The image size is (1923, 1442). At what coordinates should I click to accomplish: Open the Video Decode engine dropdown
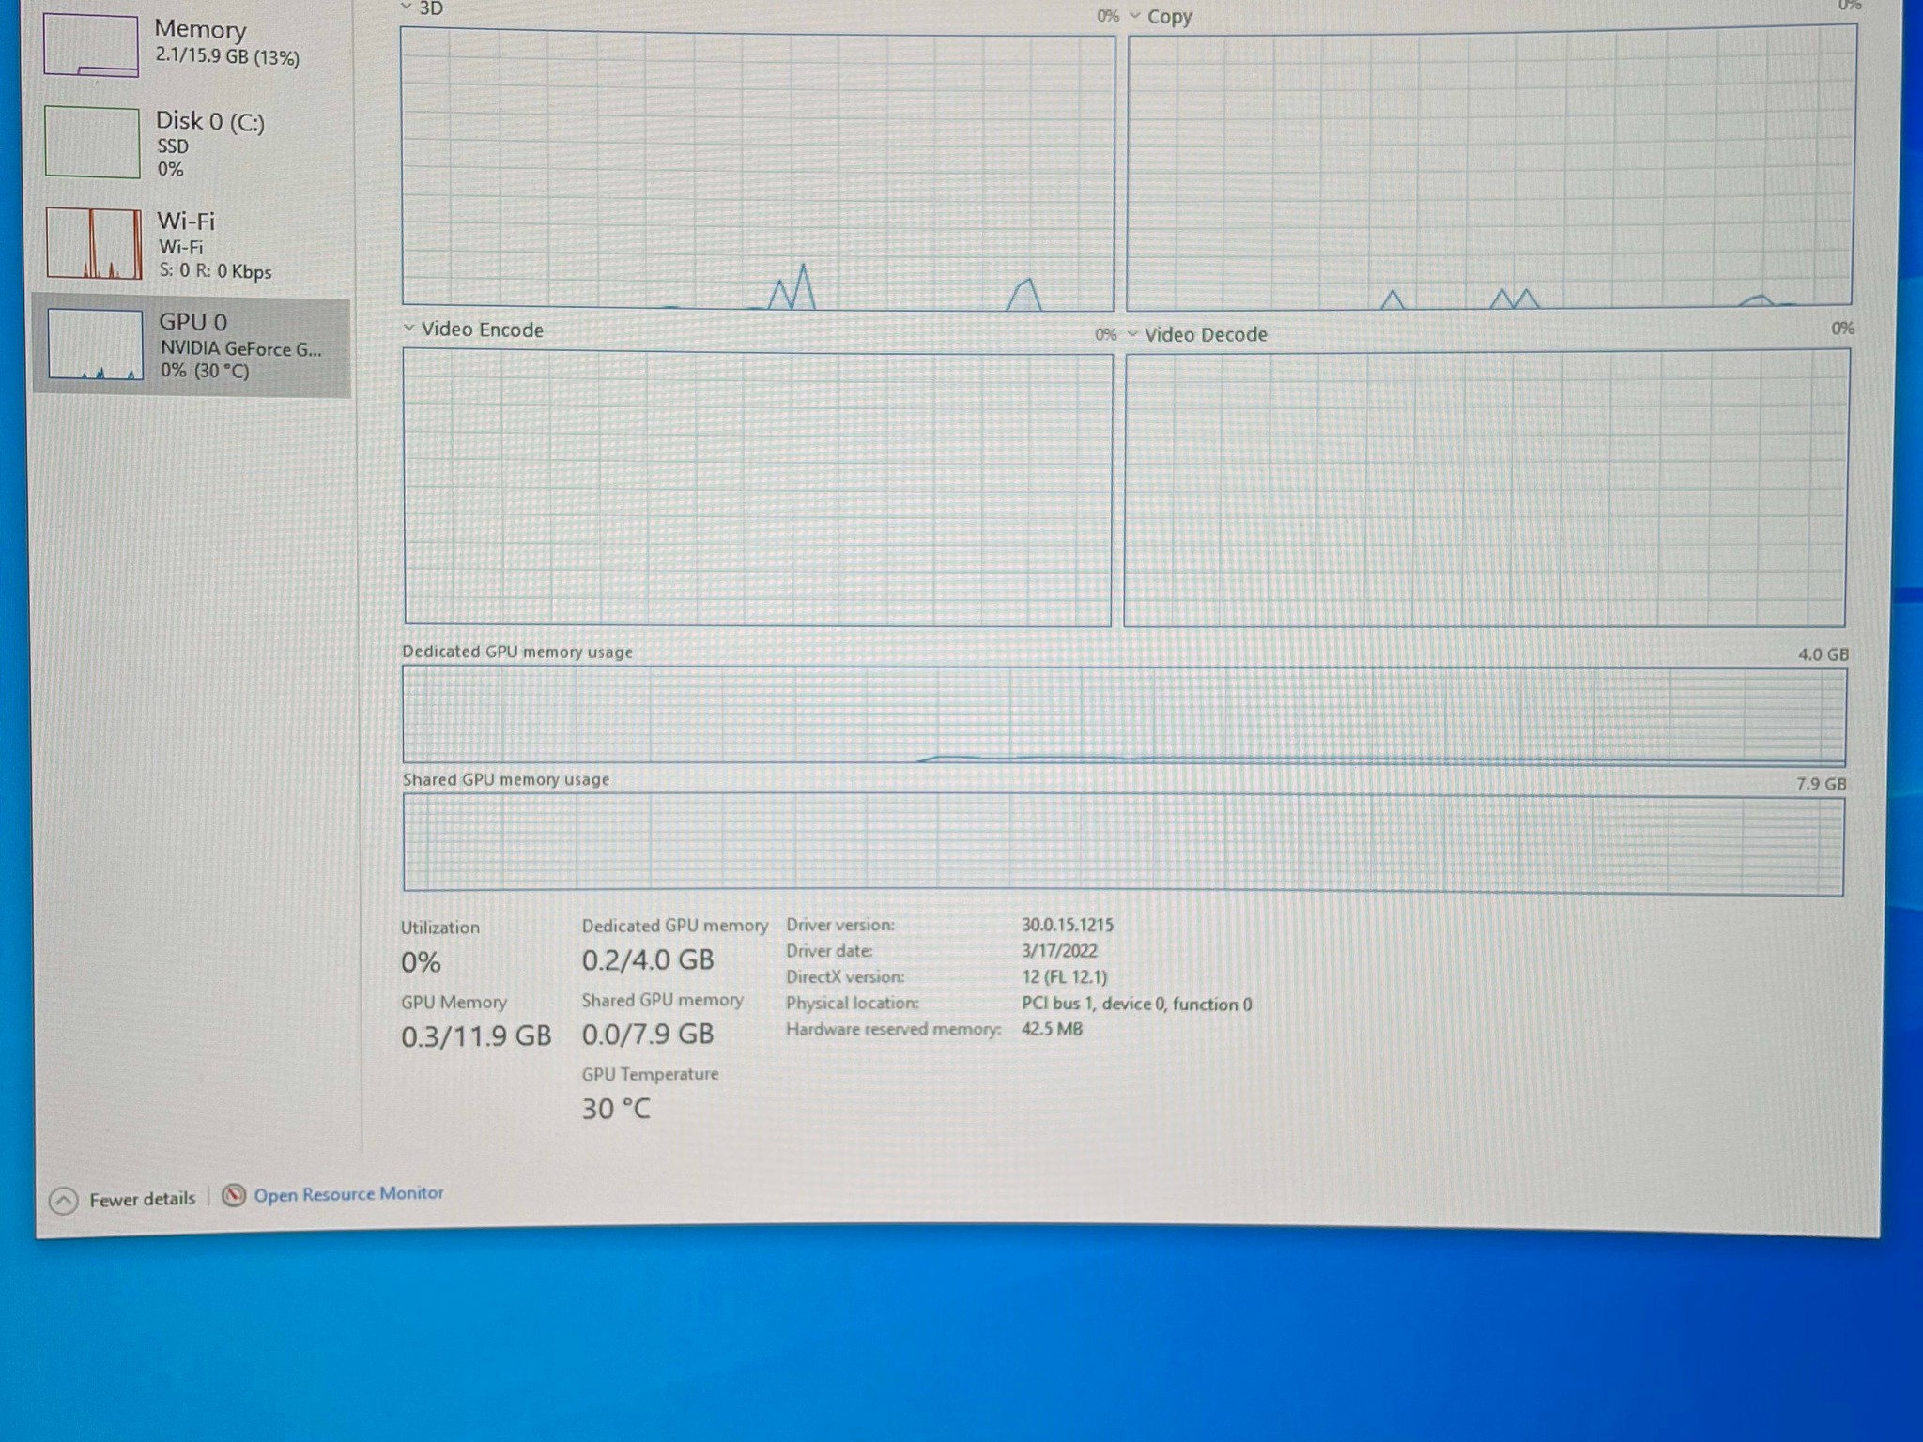pyautogui.click(x=1132, y=334)
